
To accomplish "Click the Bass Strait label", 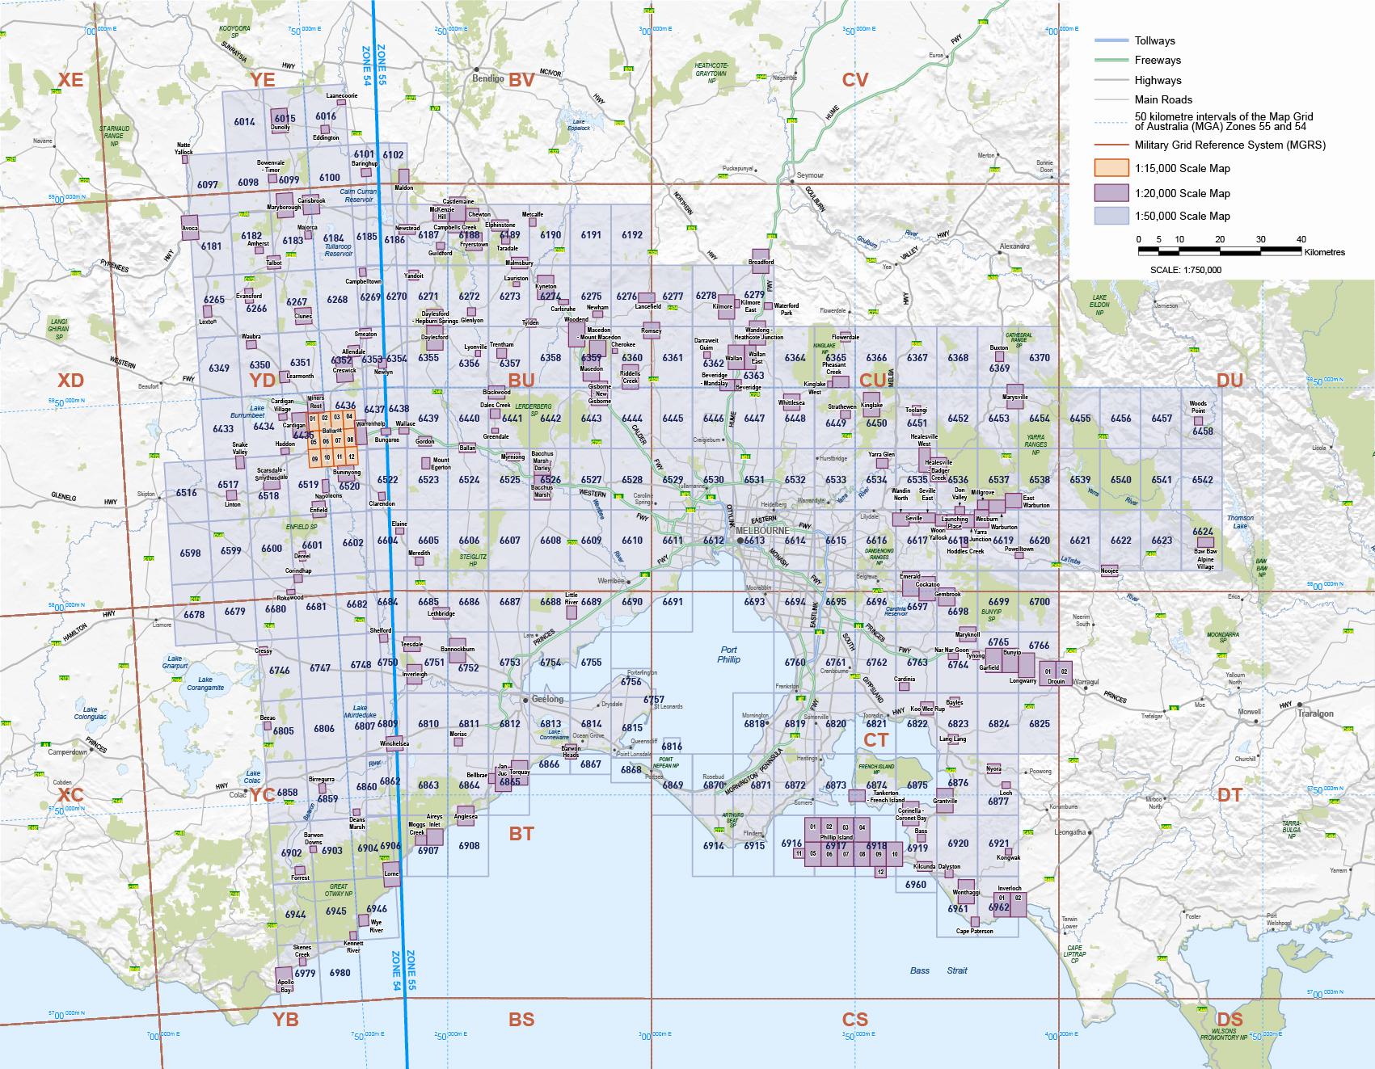I will coord(937,970).
